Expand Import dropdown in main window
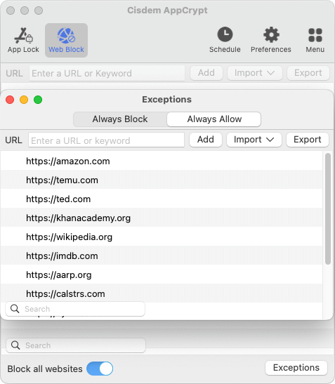This screenshot has width=335, height=384. tap(255, 73)
